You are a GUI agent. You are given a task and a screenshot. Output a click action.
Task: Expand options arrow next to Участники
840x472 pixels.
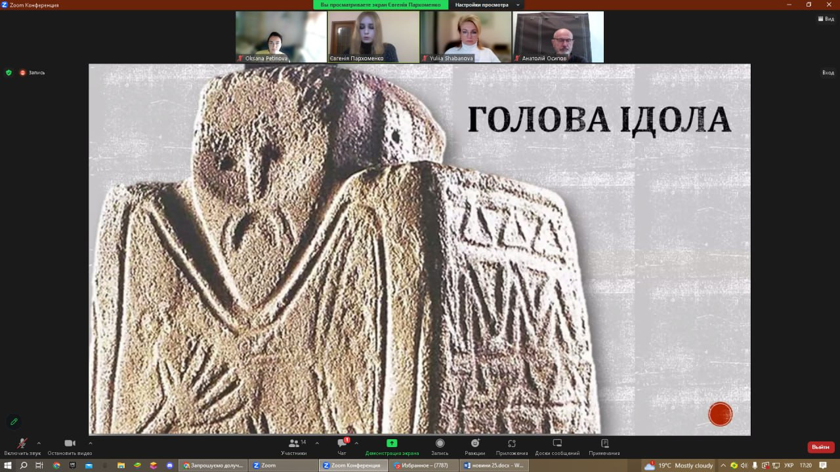pyautogui.click(x=317, y=443)
